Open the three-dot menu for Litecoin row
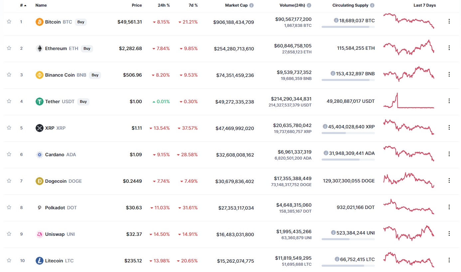Viewport: 461px width, 272px height. [x=449, y=260]
